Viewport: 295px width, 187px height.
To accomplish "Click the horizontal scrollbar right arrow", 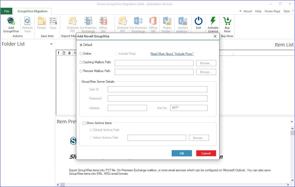I will tap(288, 185).
